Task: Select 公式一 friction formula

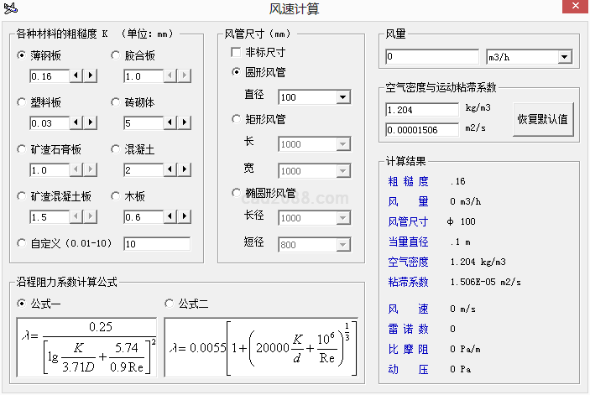Action: click(23, 303)
